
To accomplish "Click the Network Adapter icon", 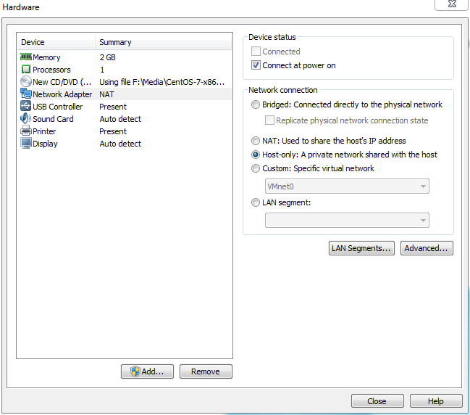I will [x=26, y=94].
